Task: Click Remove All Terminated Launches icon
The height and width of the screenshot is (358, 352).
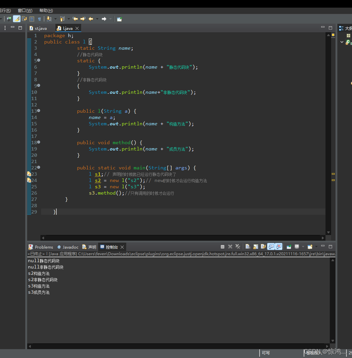Action: (x=238, y=247)
